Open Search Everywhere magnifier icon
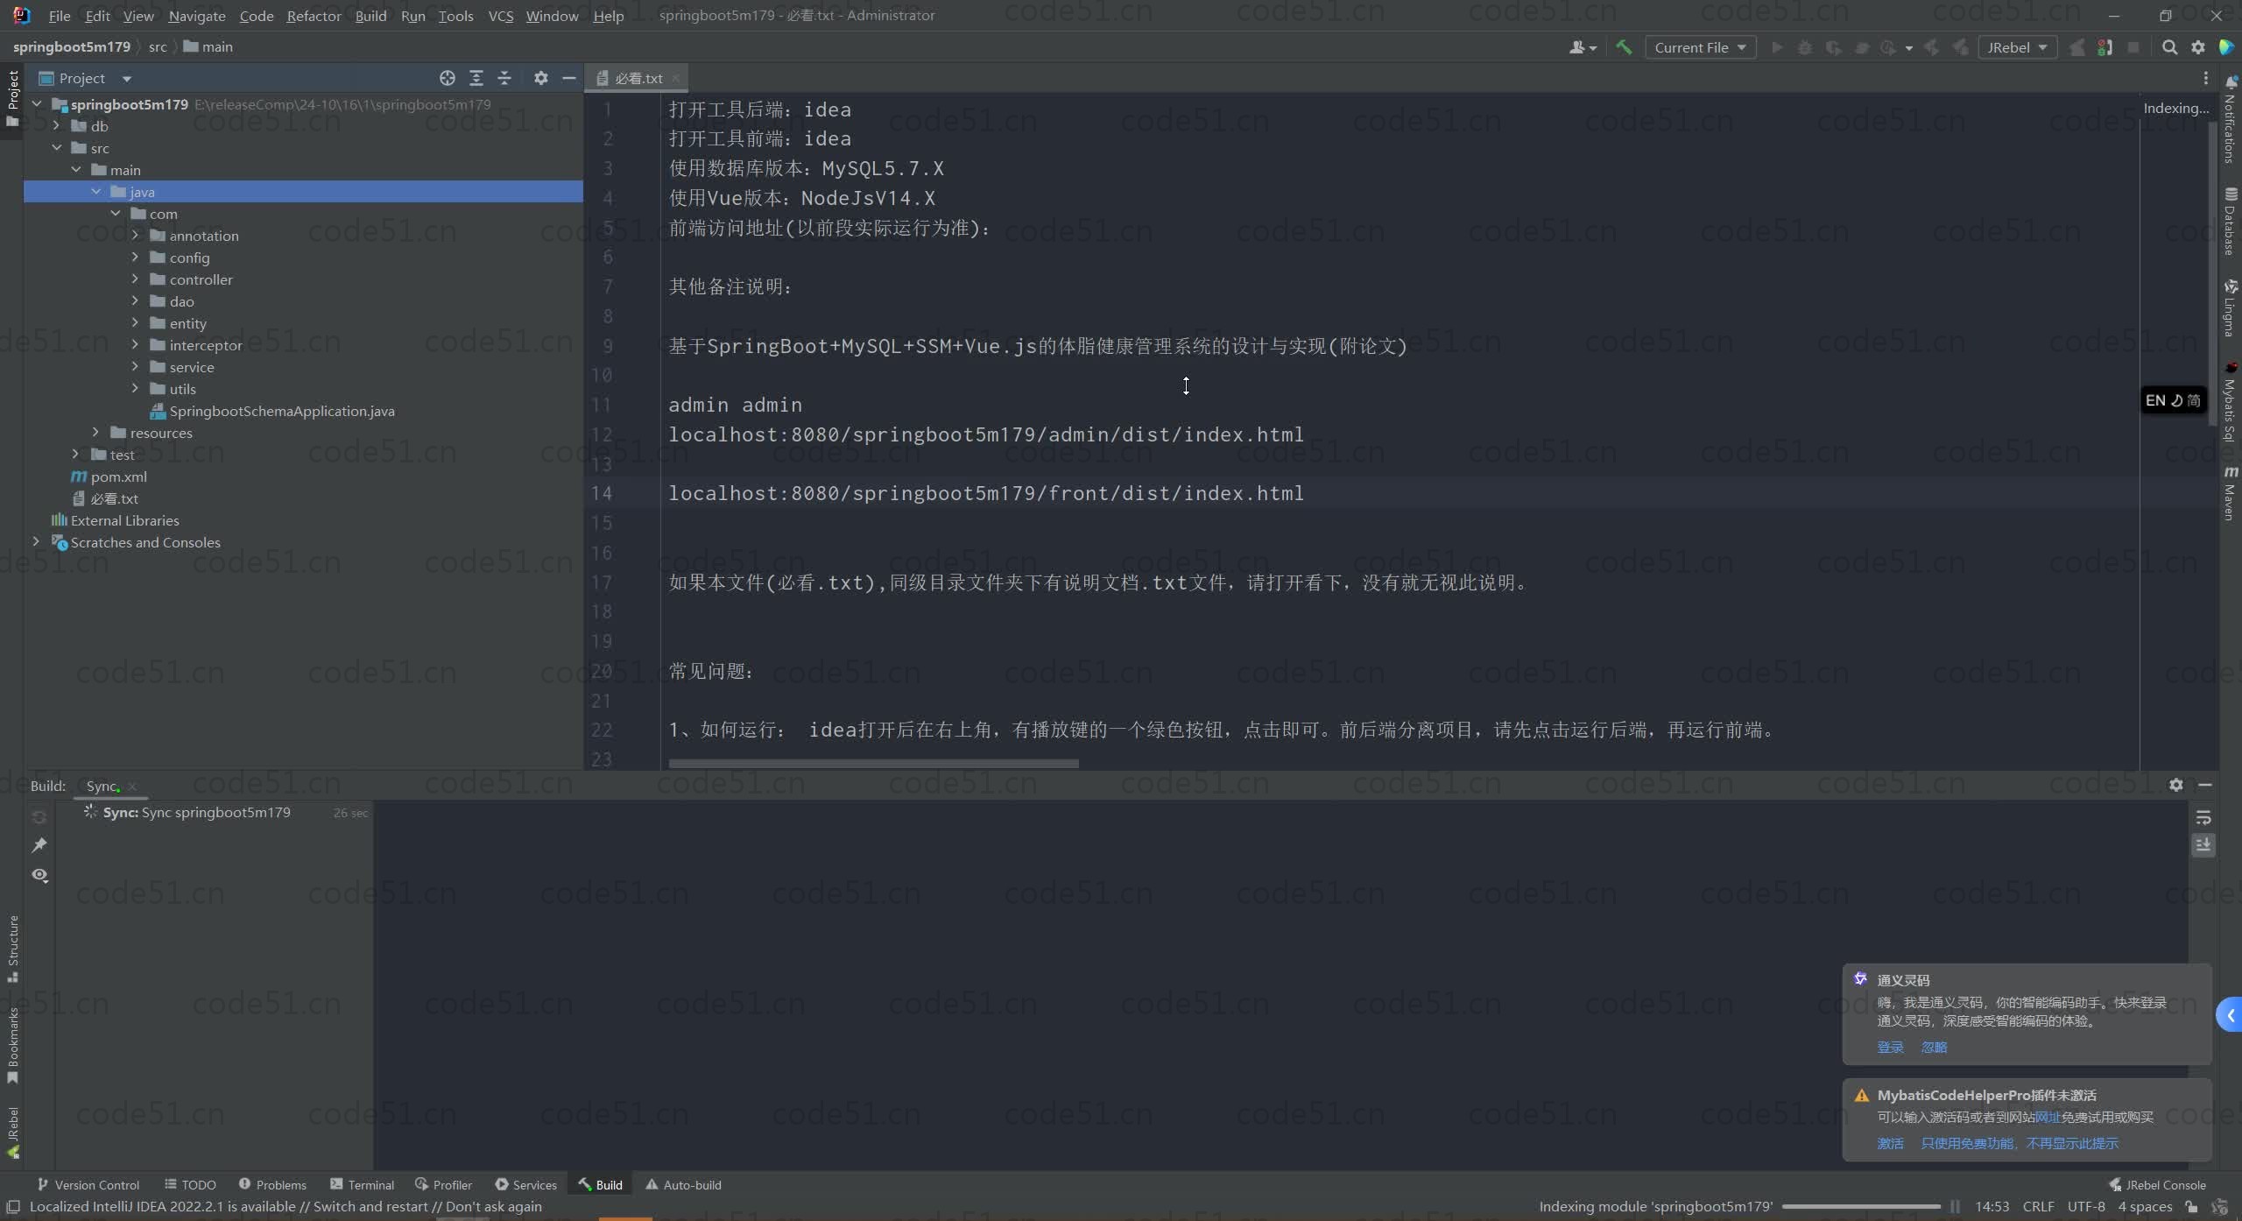 pos(2169,47)
